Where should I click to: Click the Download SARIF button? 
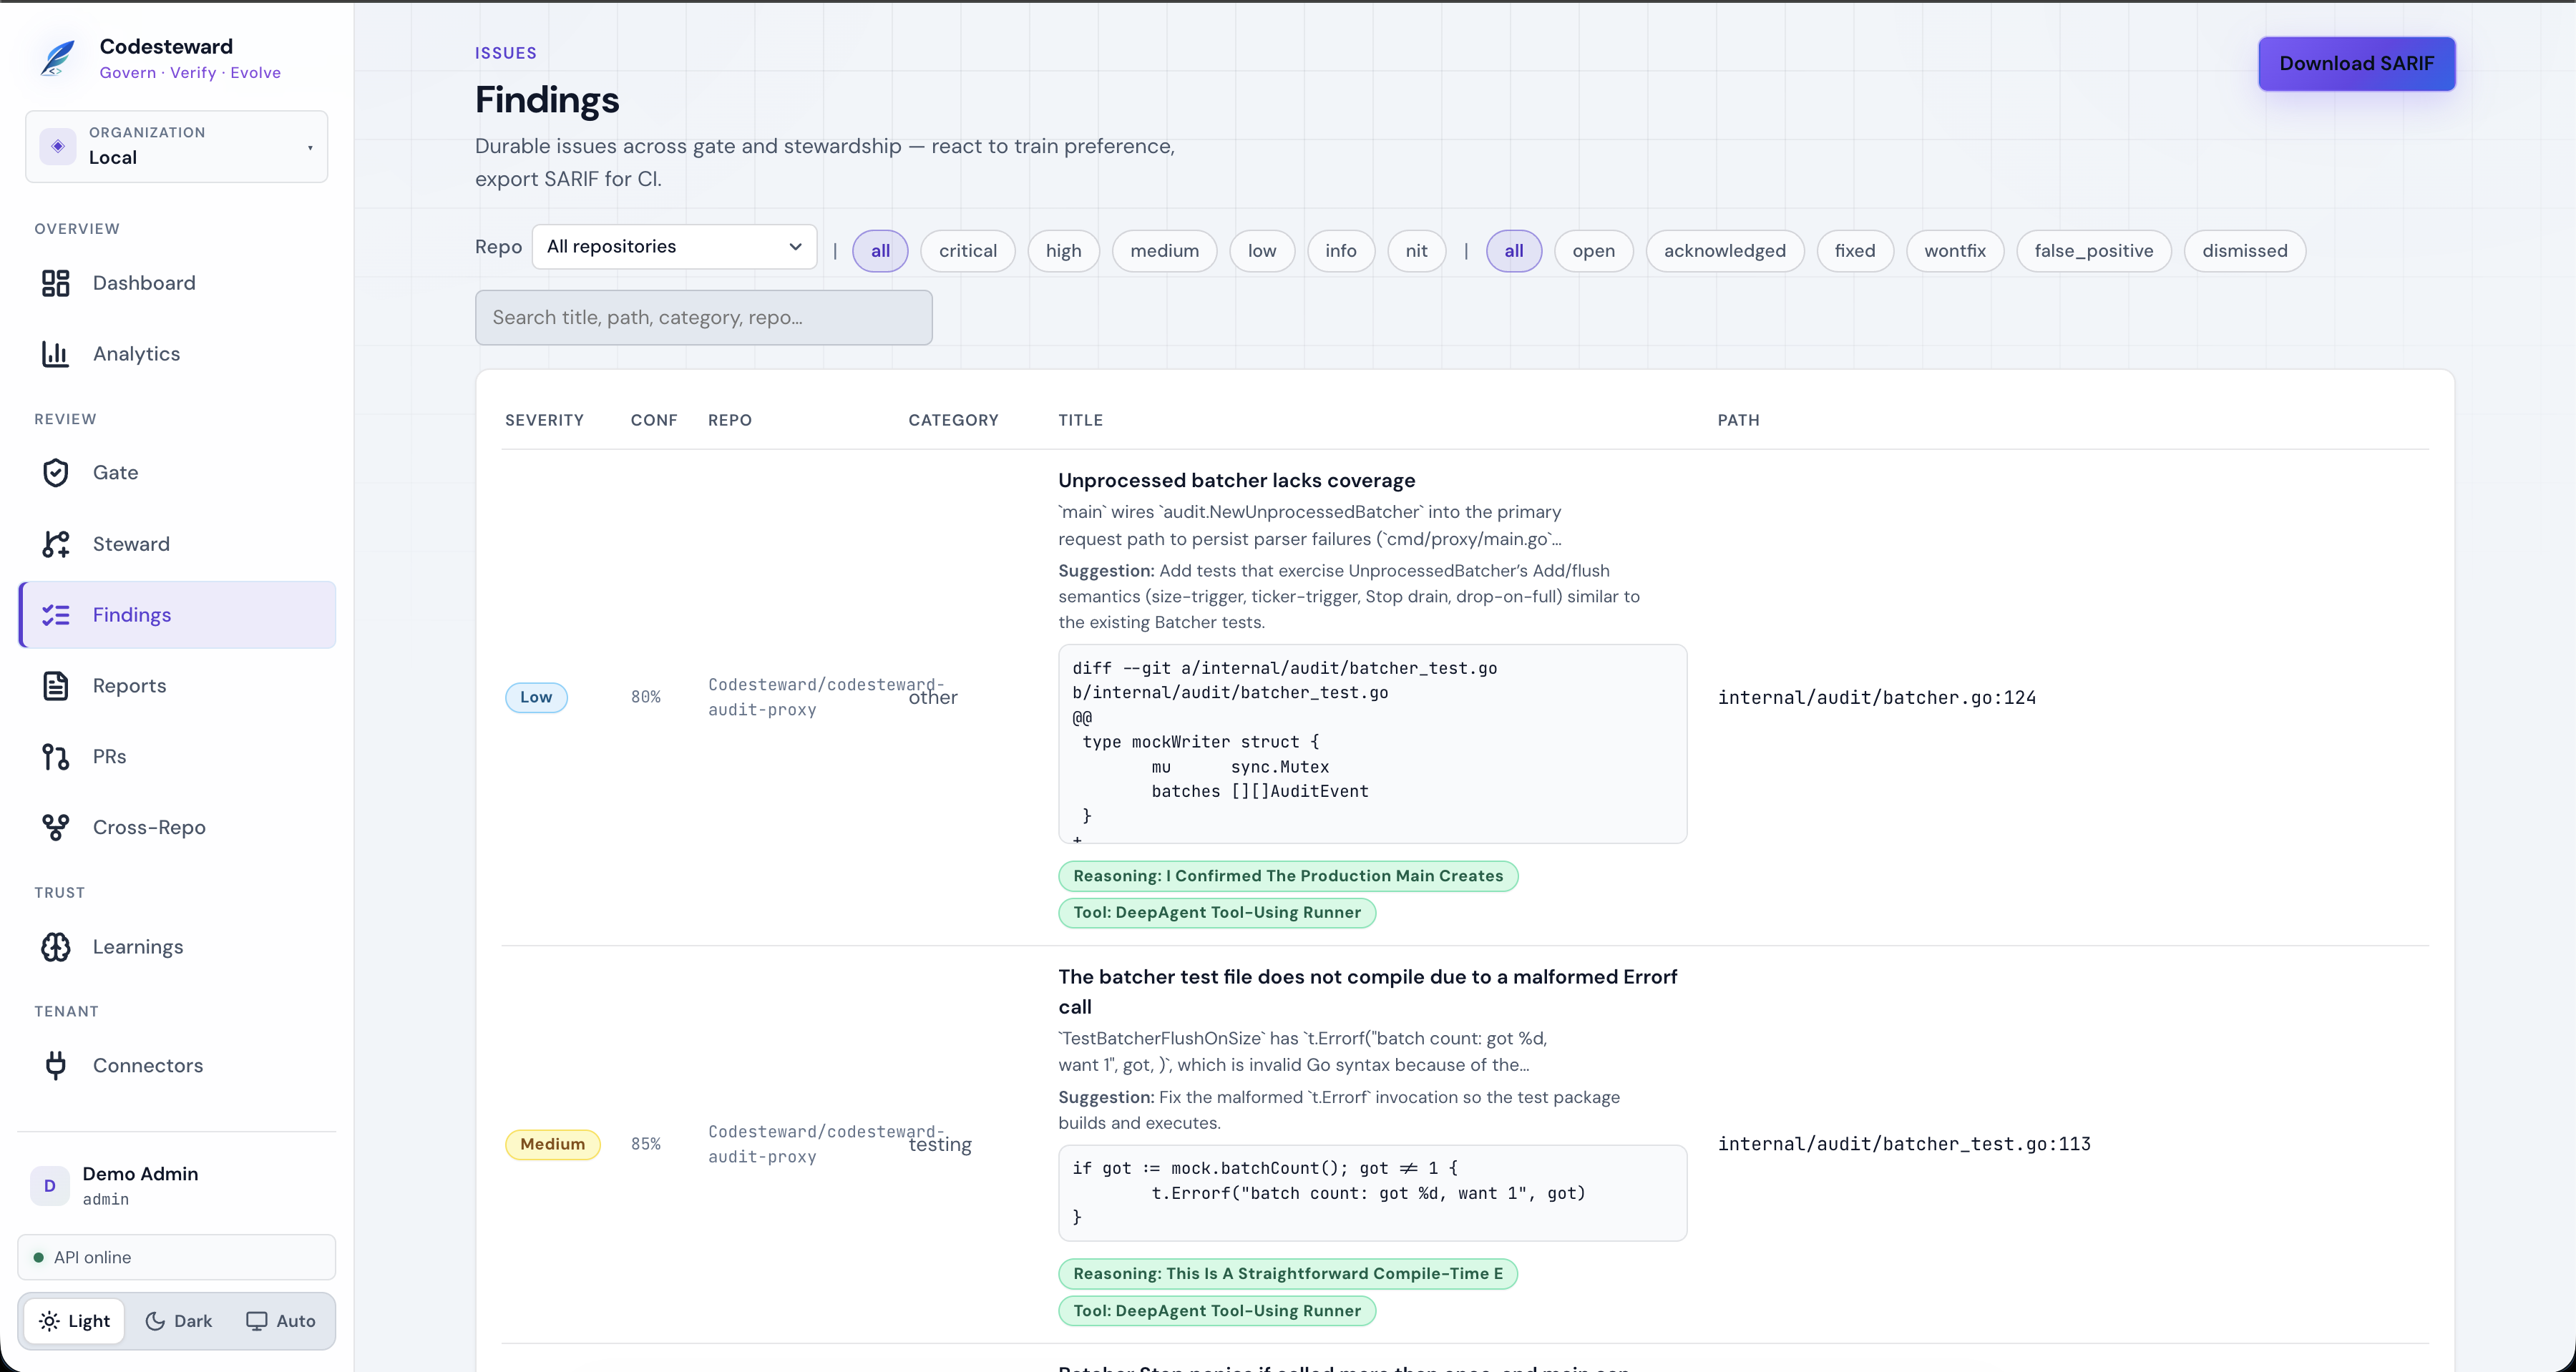[2356, 64]
